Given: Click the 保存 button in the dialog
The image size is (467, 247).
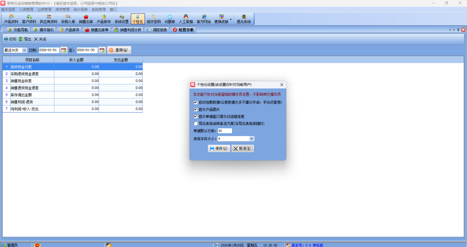Looking at the screenshot, I should (219, 149).
